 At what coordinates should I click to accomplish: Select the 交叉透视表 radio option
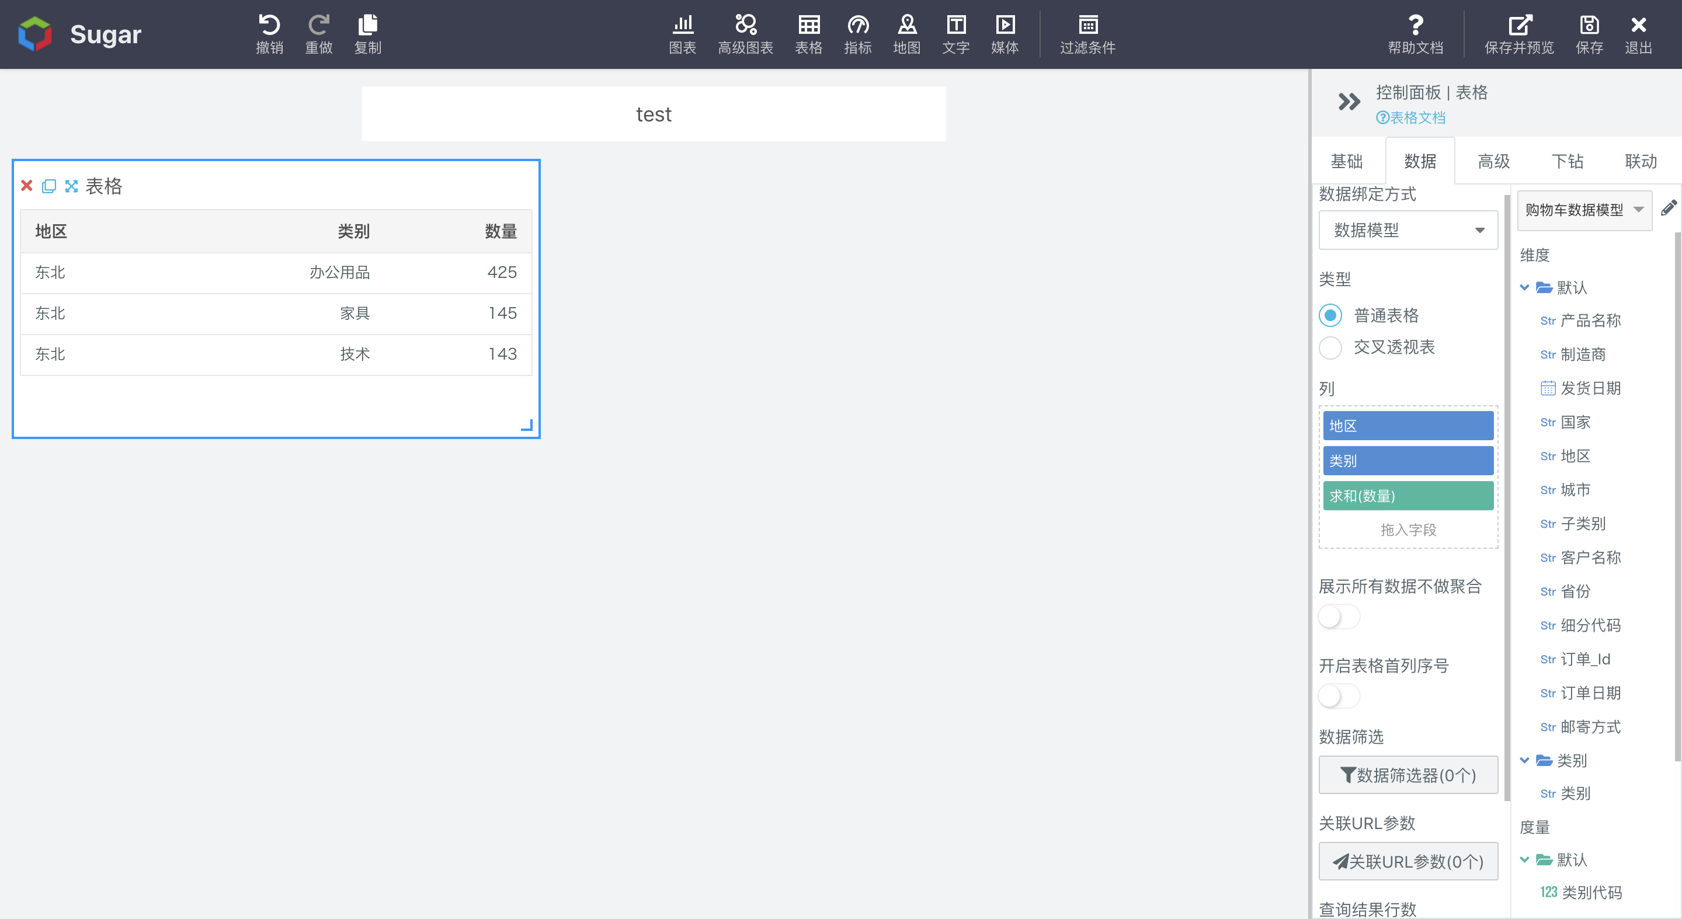click(1330, 347)
